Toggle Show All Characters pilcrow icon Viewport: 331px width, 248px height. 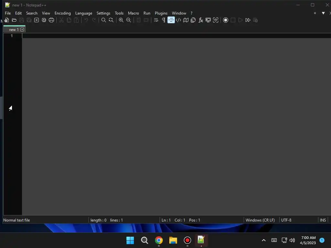(164, 20)
